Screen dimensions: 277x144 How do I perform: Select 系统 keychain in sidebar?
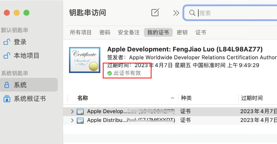coord(29,85)
